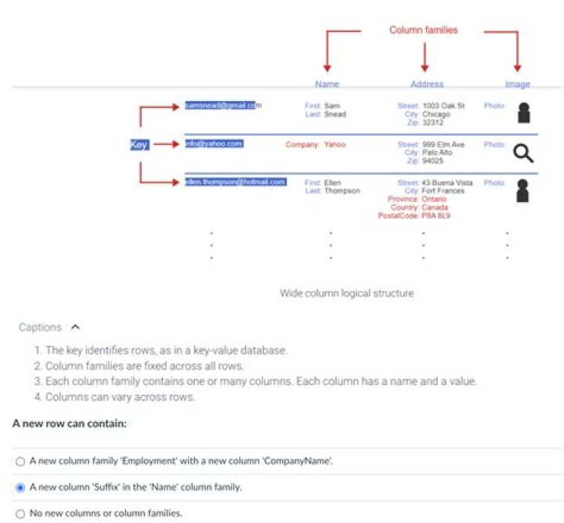Screen dimensions: 564x523
Task: Click the Name column family header
Action: point(327,84)
